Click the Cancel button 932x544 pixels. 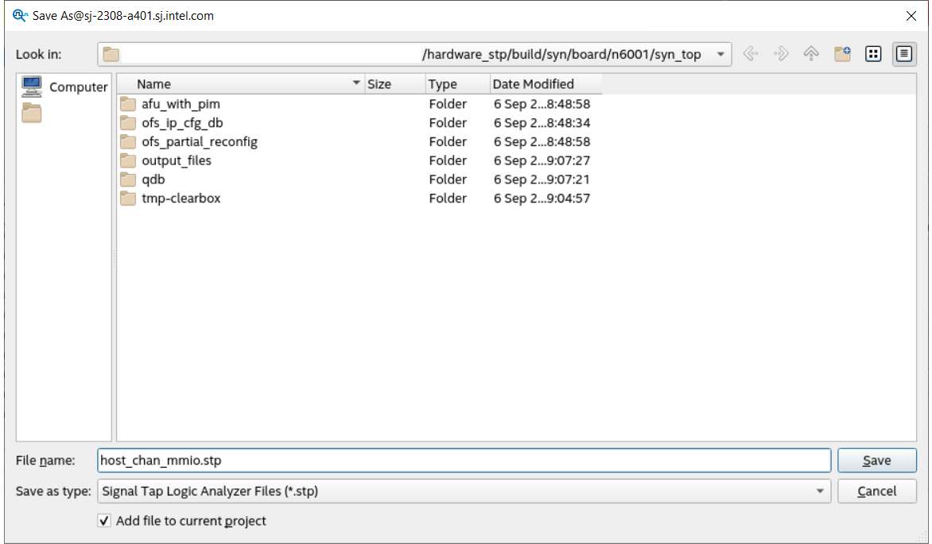click(876, 491)
